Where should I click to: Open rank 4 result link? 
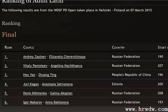click(x=6, y=84)
